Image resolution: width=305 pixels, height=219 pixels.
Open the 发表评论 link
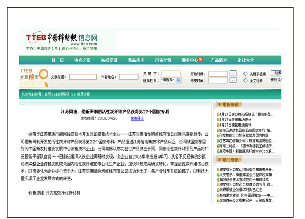(x=137, y=118)
